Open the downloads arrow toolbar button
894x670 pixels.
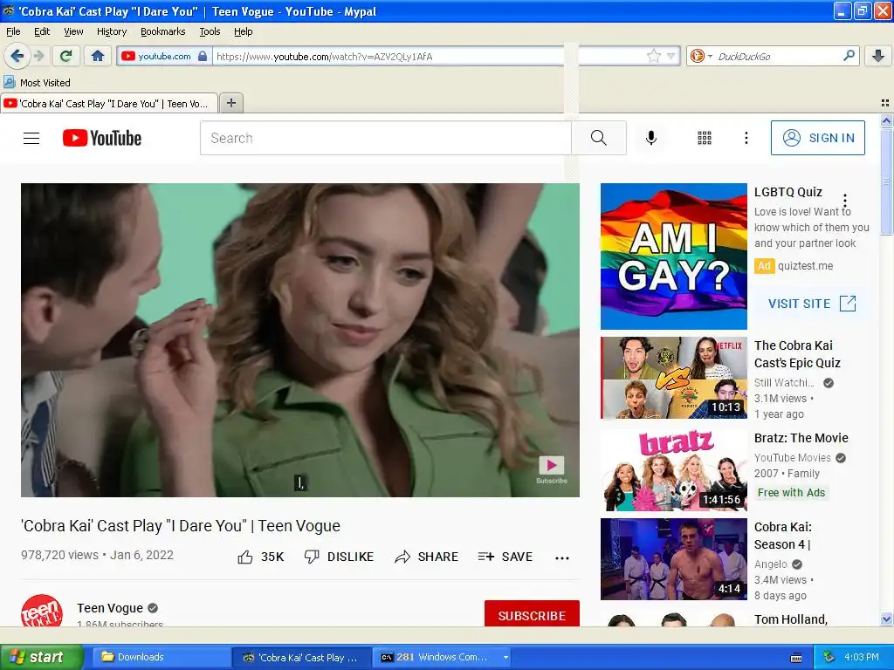pos(878,56)
